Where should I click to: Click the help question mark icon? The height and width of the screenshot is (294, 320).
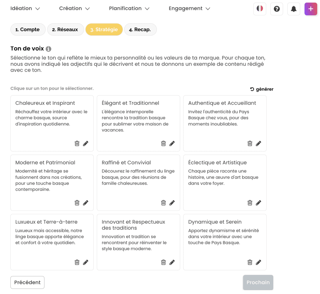[277, 9]
